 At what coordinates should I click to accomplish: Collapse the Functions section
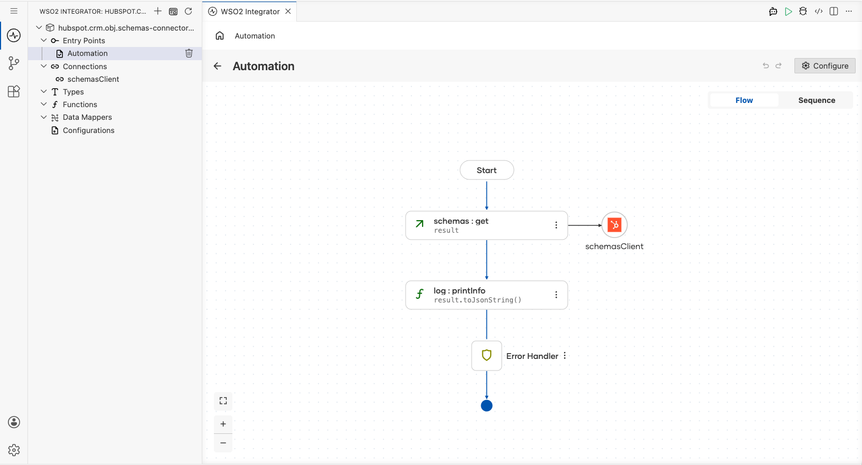tap(44, 105)
